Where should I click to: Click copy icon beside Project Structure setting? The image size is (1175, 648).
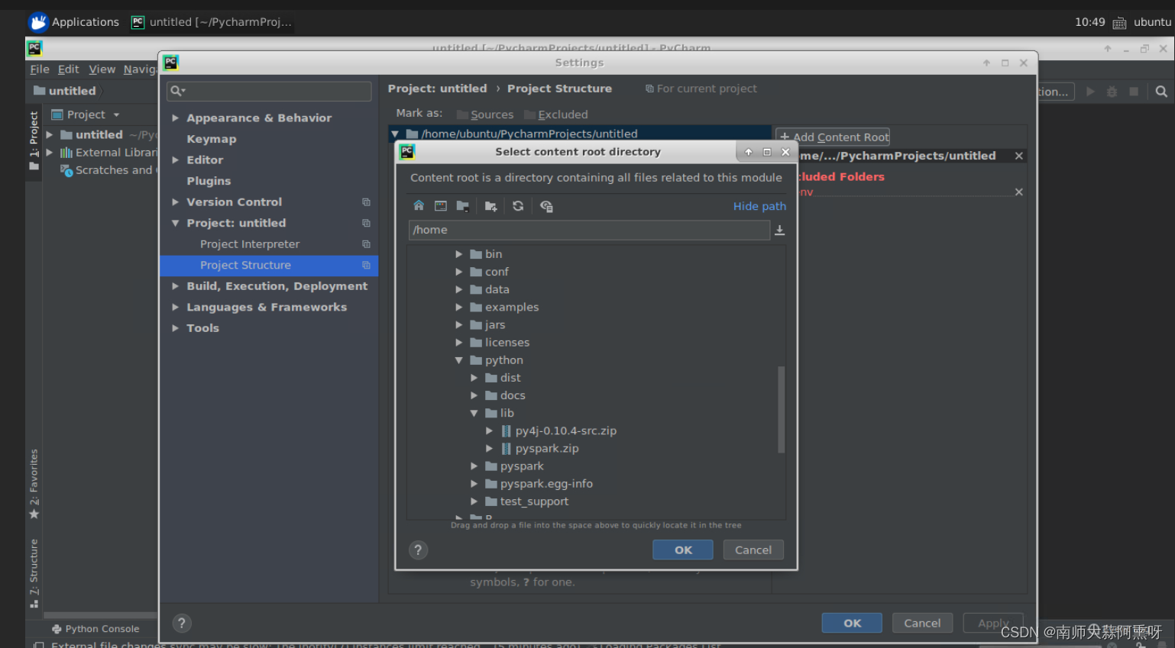(x=366, y=265)
